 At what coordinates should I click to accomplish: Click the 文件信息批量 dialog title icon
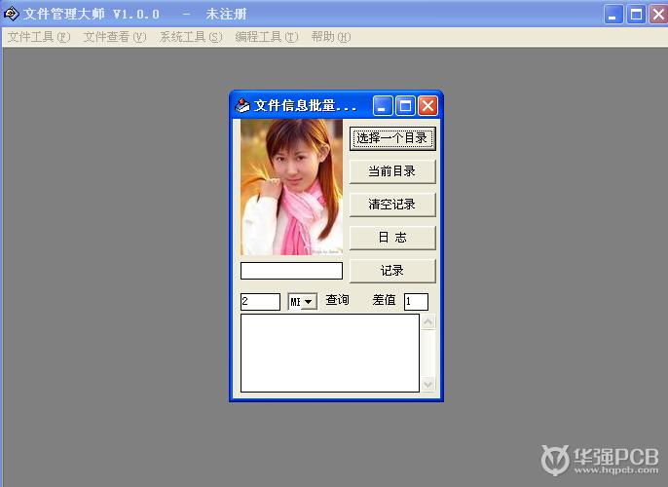click(x=242, y=105)
